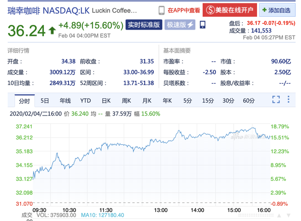301x221 pixels.
Task: Select the 30分 interval tab
Action: pyautogui.click(x=228, y=101)
